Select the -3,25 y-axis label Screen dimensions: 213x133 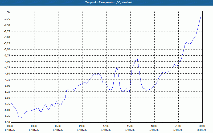(7, 43)
